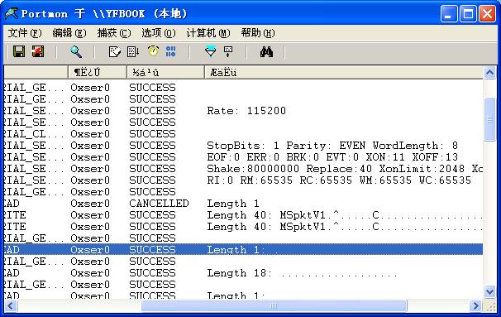Click the vertical scrollbar up arrow

tap(489, 73)
